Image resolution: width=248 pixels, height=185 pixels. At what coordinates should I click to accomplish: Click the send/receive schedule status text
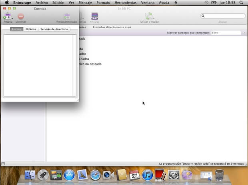pos(201,164)
